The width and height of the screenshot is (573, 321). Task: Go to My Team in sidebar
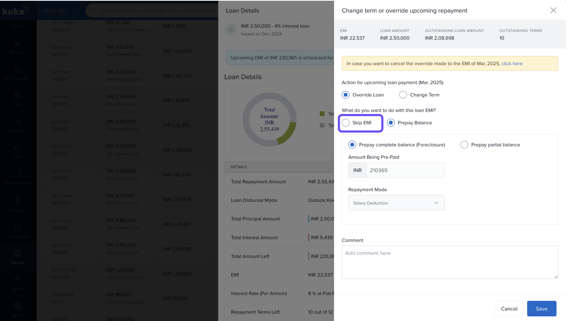17,47
